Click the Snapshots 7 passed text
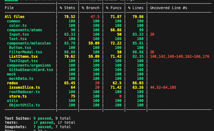 (x=42, y=127)
